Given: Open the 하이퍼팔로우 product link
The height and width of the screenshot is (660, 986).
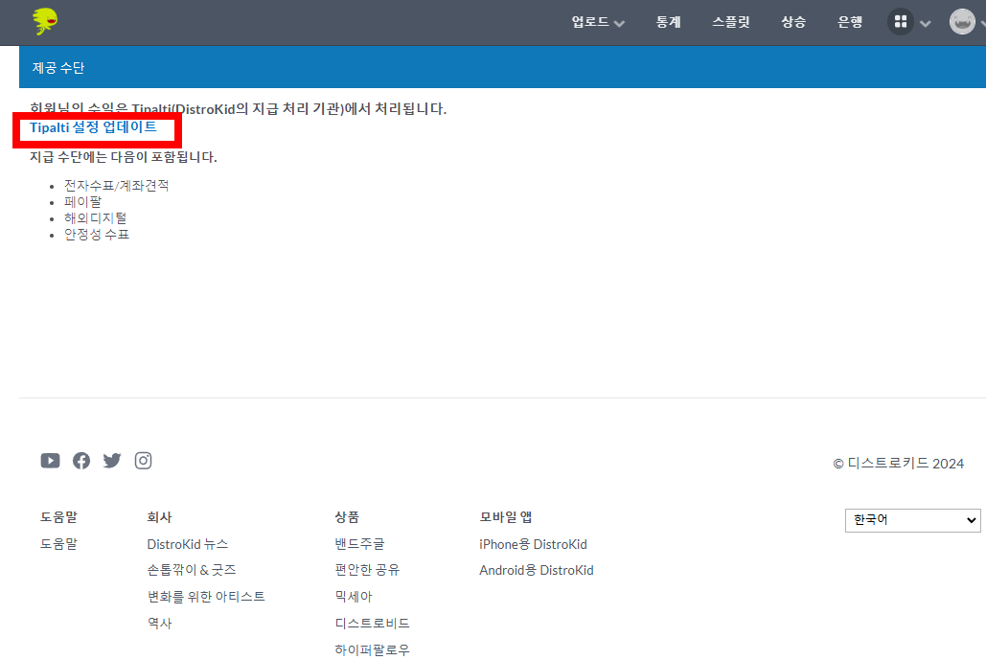Looking at the screenshot, I should click(x=372, y=649).
